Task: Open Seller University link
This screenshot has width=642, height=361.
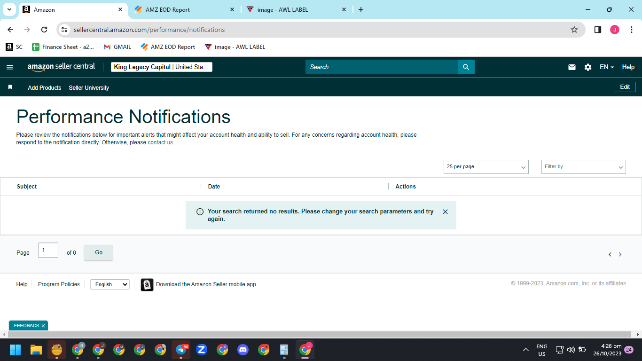Action: [x=89, y=88]
